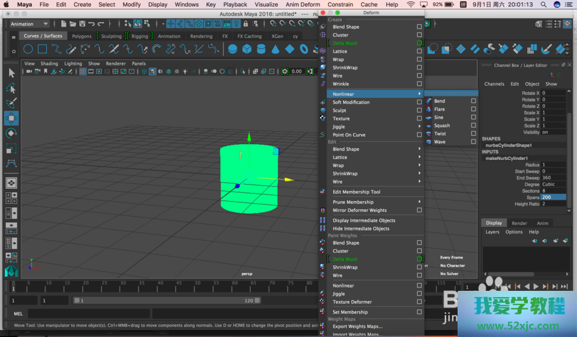Open the Bend deformer option box
This screenshot has width=577, height=337.
(x=473, y=101)
